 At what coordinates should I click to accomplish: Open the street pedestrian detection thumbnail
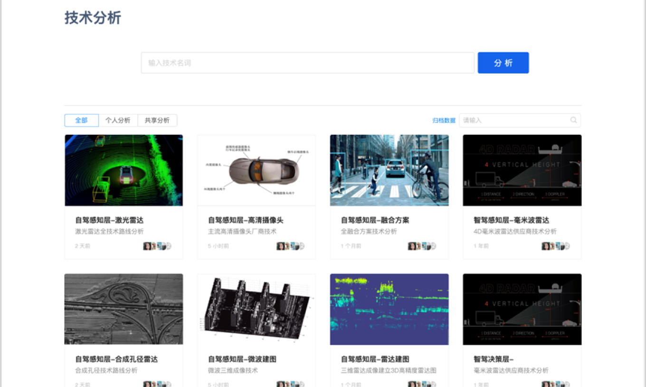pos(389,170)
